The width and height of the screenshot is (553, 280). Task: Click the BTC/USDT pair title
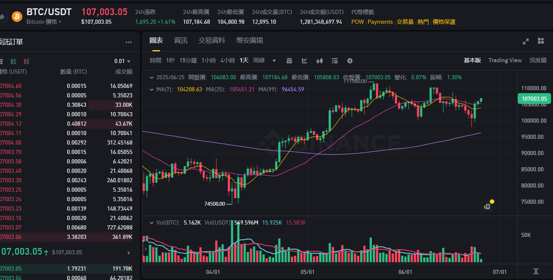pyautogui.click(x=49, y=12)
